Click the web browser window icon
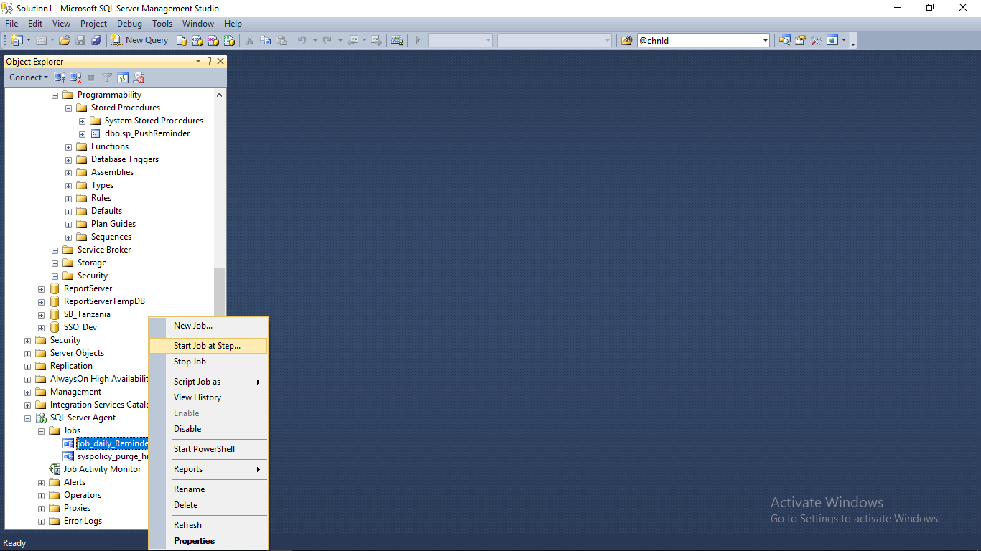Image resolution: width=981 pixels, height=551 pixels. [x=832, y=40]
